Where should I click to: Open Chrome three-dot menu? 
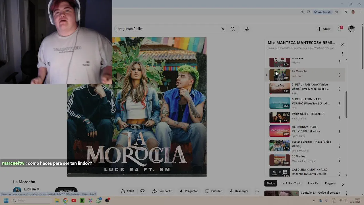coord(360,12)
